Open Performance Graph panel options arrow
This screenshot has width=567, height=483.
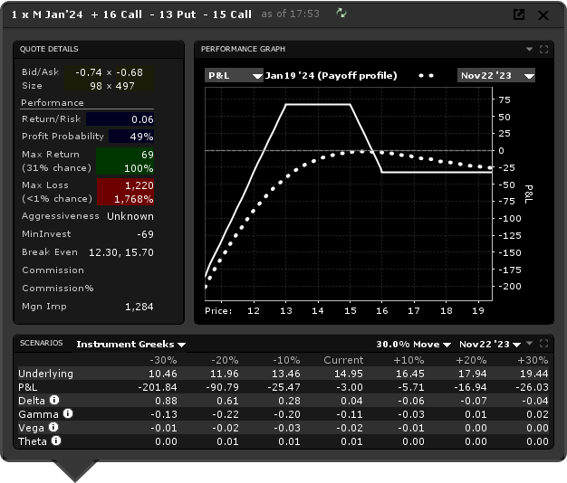(530, 50)
